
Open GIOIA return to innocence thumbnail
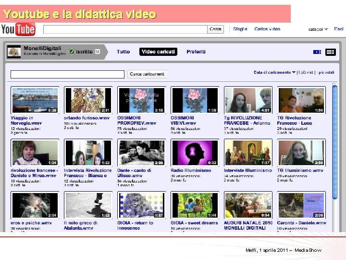click(x=142, y=205)
